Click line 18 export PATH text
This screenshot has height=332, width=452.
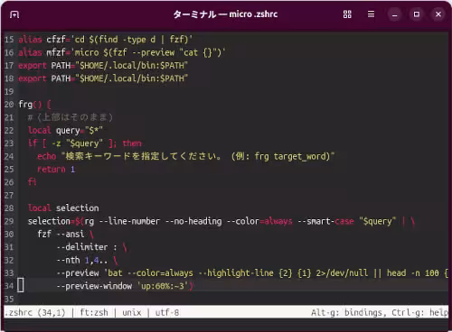coord(103,78)
